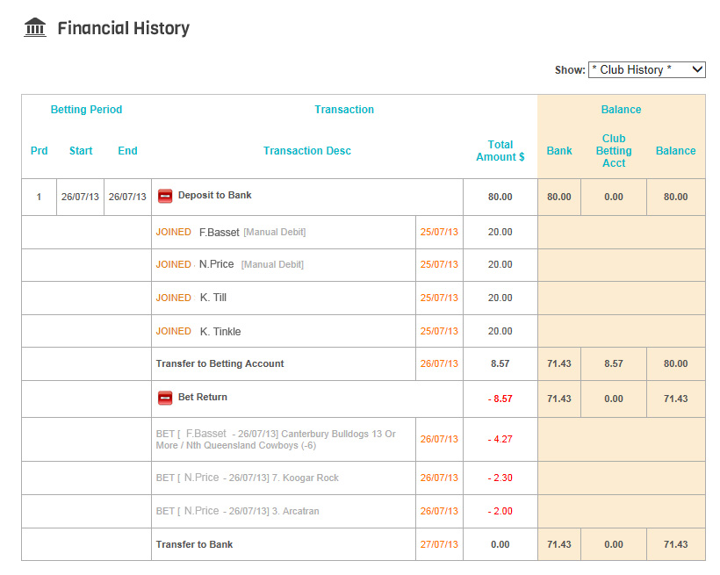Sort by the Total Amount $ column header

pos(500,151)
